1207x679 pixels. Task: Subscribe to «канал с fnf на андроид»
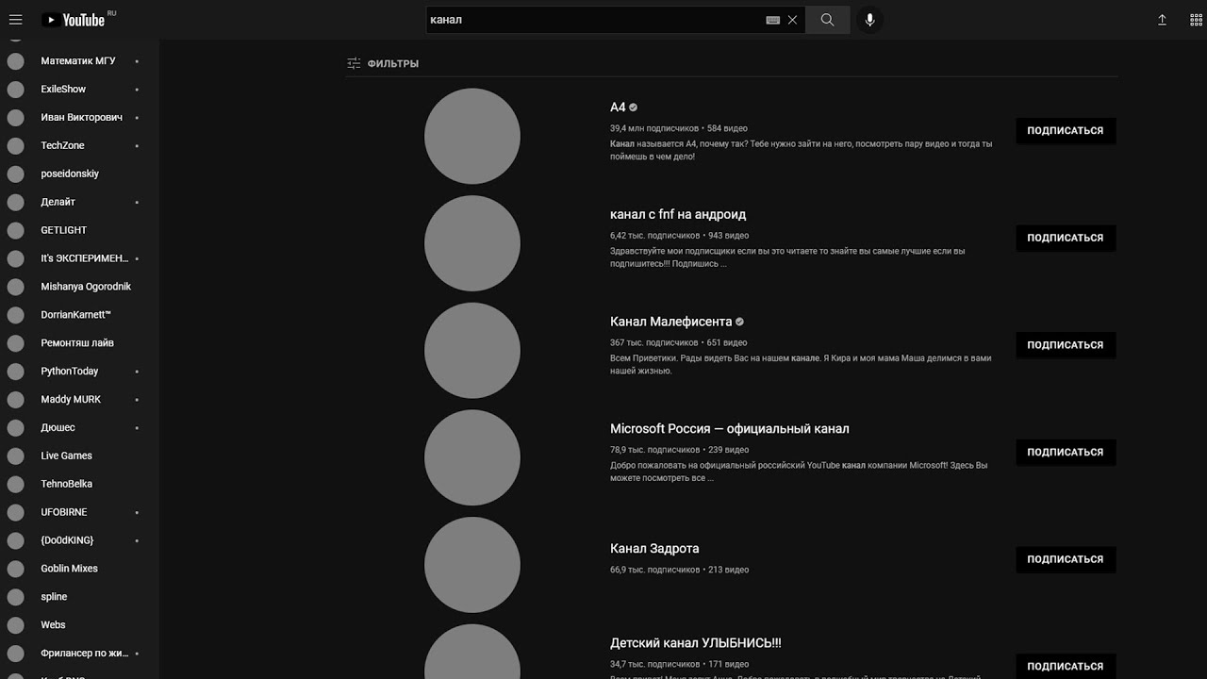[x=1066, y=238]
